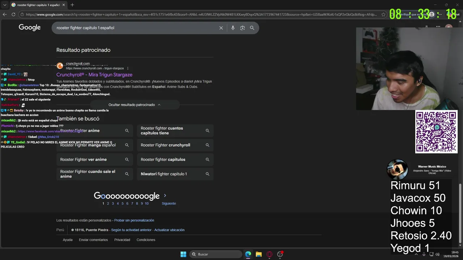The width and height of the screenshot is (463, 260).
Task: Open Crunchyroll - Mira Trigun Stargaze result
Action: (x=94, y=75)
